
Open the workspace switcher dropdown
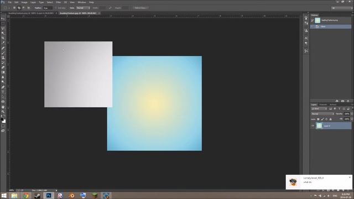click(342, 8)
